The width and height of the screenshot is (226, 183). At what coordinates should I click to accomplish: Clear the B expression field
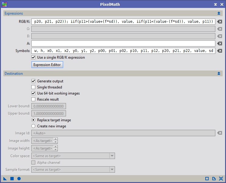pos(220,36)
